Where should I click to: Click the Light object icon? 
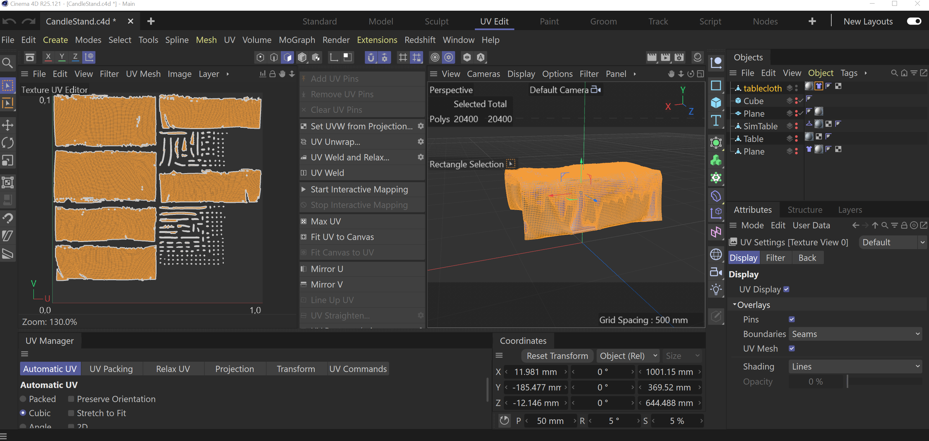(716, 290)
